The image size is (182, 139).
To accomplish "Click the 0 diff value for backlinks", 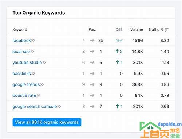I will click(x=121, y=74).
